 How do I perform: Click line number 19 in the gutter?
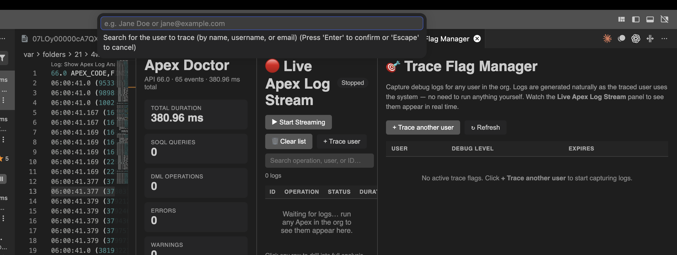point(33,251)
